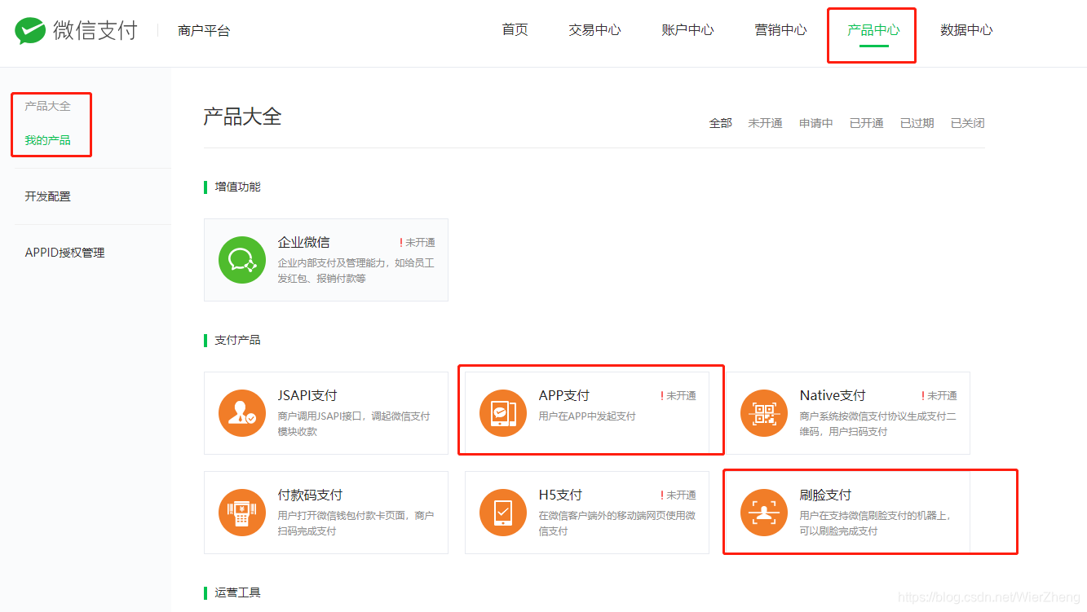Viewport: 1087px width, 612px height.
Task: Select 产品中心 in top navigation
Action: (873, 30)
